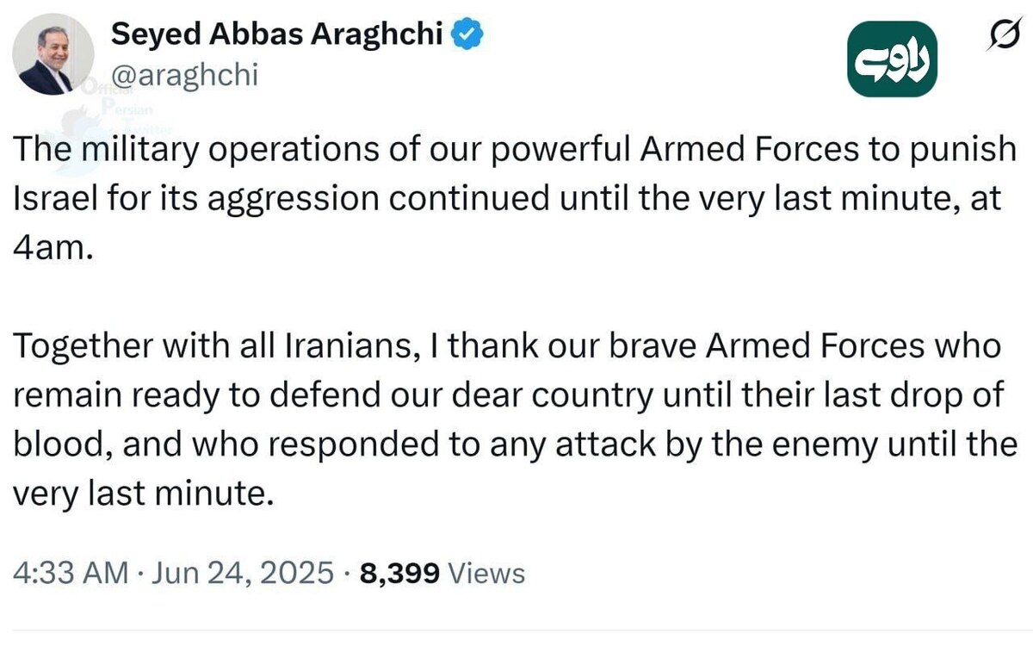
Task: Click the 4:33 AM timestamp
Action: [x=72, y=572]
